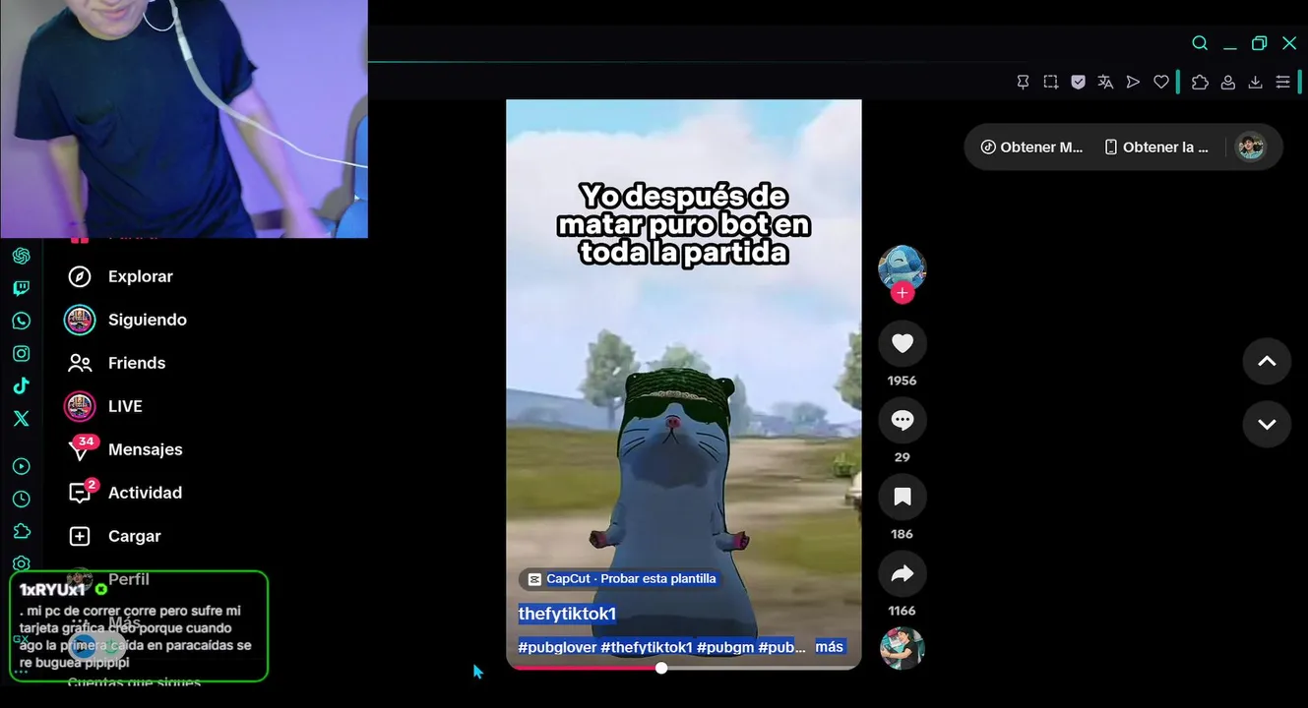This screenshot has width=1308, height=708.
Task: Open the browser profile account icon
Action: pos(1227,83)
